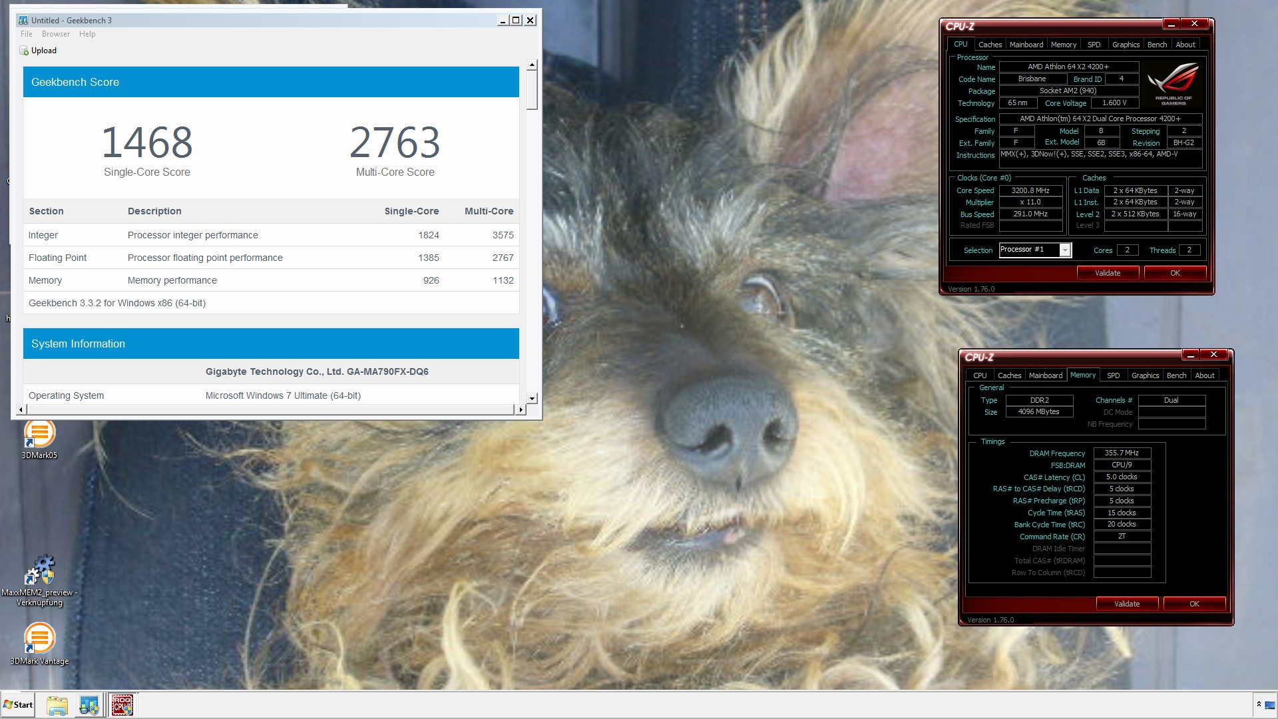This screenshot has height=719, width=1278.
Task: Click the FSB:DRAM CPU/9 field
Action: [1122, 465]
